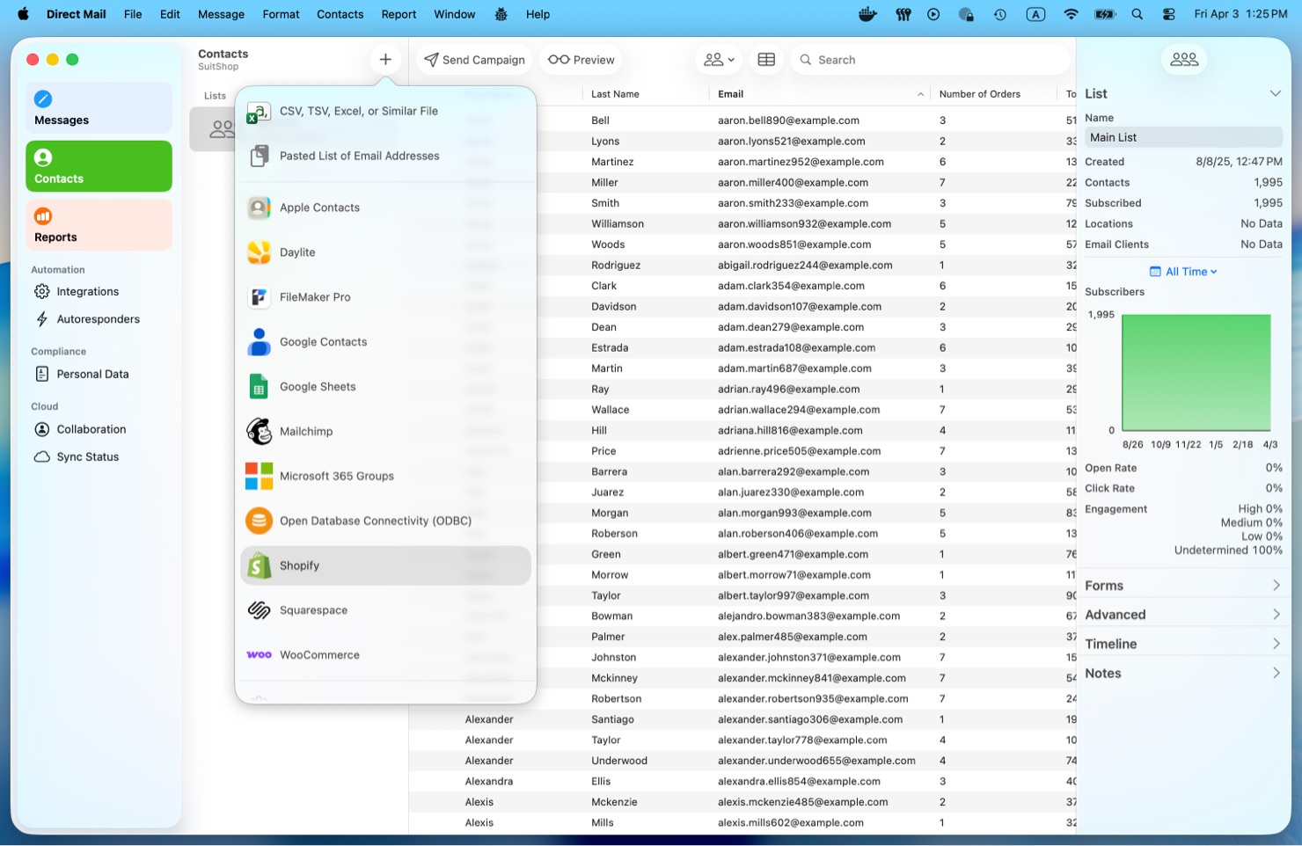Click the WooCommerce logo icon
This screenshot has height=846, width=1302.
[x=259, y=655]
